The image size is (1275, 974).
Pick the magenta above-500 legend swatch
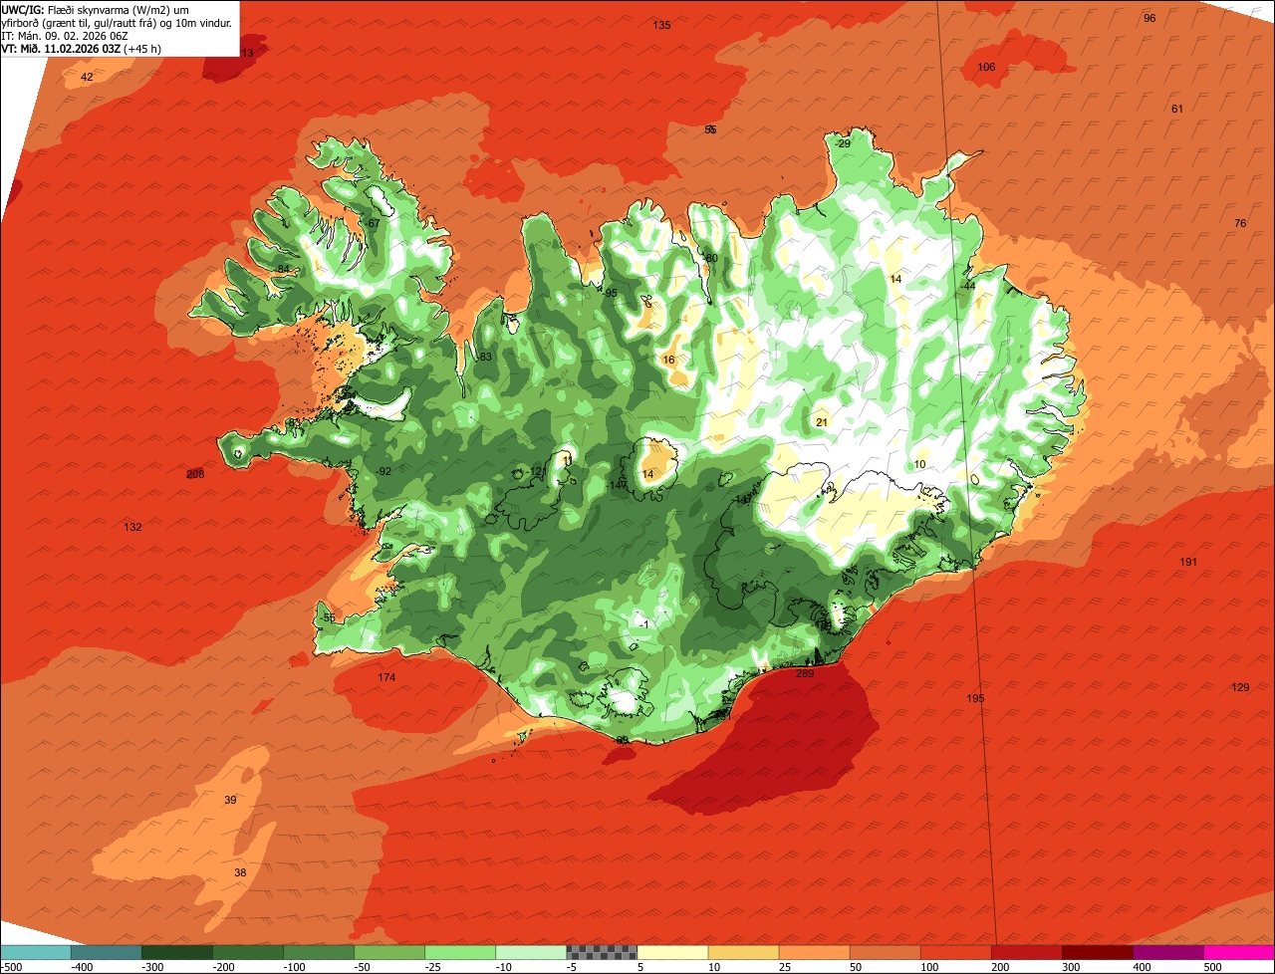(x=1239, y=952)
